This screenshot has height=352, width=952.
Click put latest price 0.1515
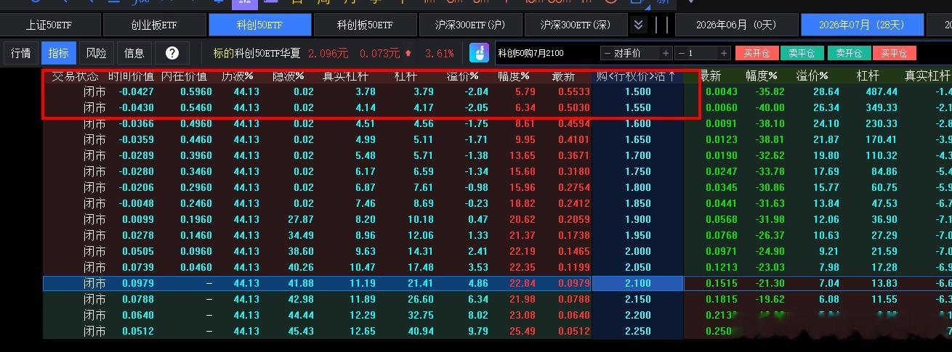tap(722, 283)
